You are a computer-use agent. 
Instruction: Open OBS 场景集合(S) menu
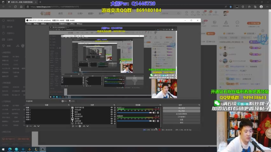pos(63,24)
